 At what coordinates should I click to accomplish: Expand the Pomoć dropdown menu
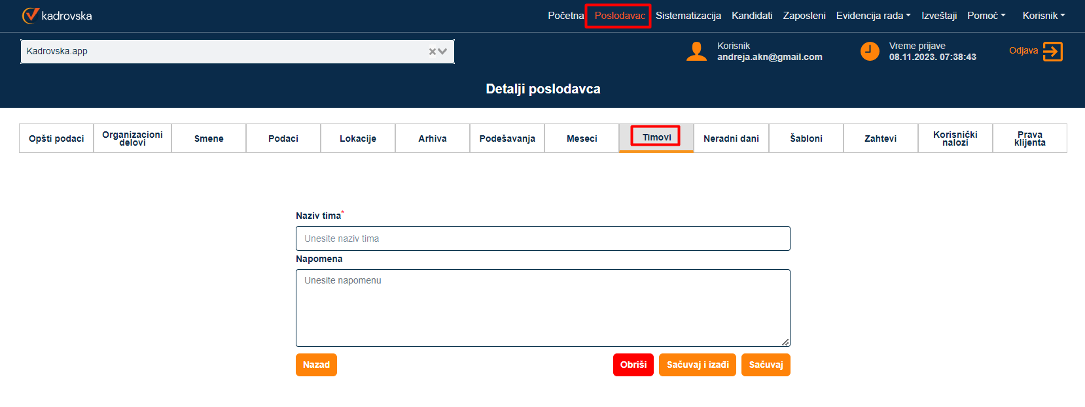[986, 16]
